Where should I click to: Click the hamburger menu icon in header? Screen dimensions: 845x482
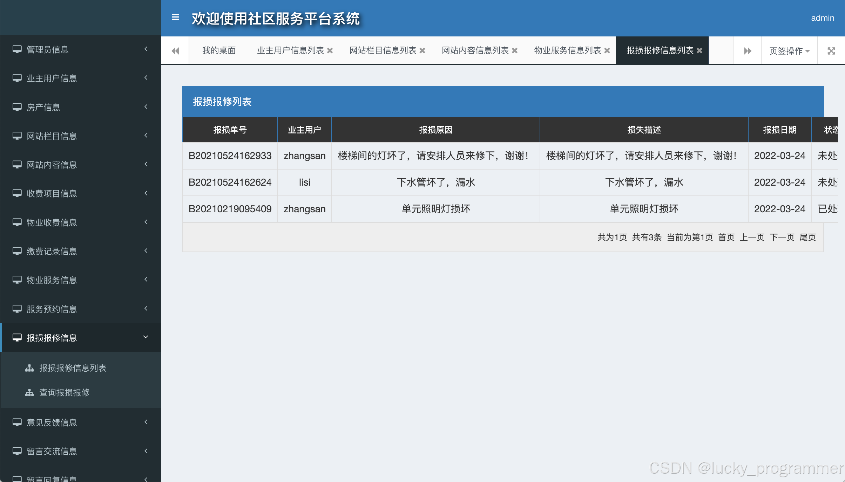(x=175, y=17)
